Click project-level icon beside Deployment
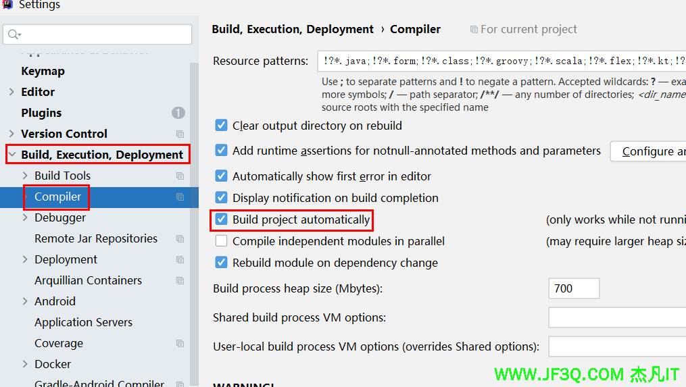Viewport: 686px width, 387px height. tap(180, 260)
